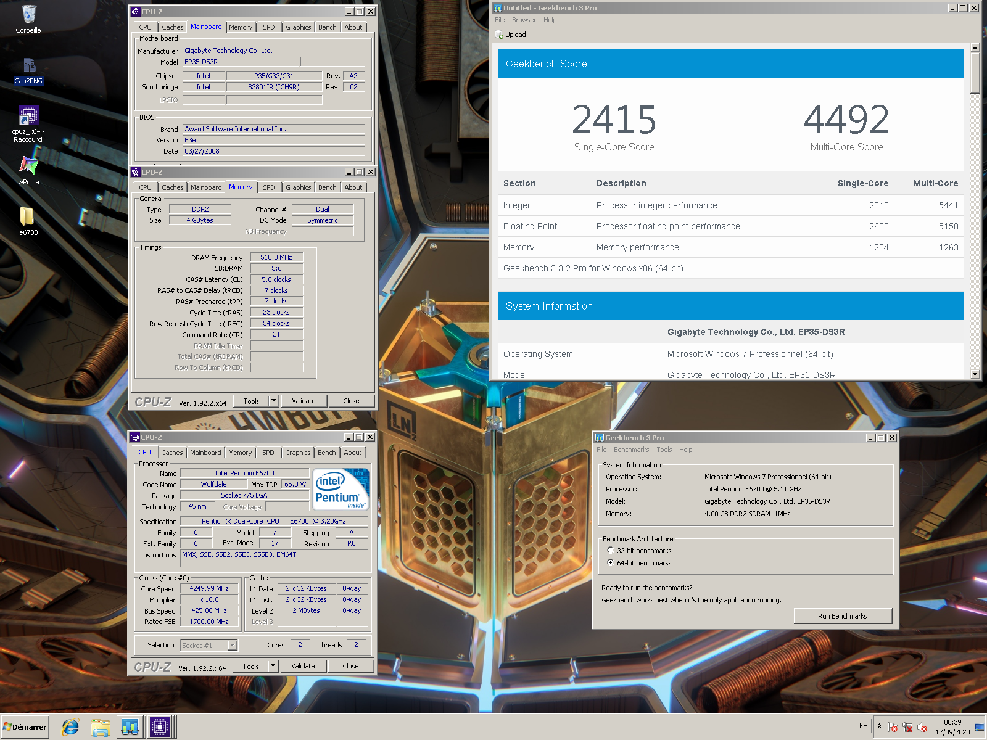Image resolution: width=987 pixels, height=740 pixels.
Task: Click the Upload icon in Geekbench results
Action: (499, 35)
